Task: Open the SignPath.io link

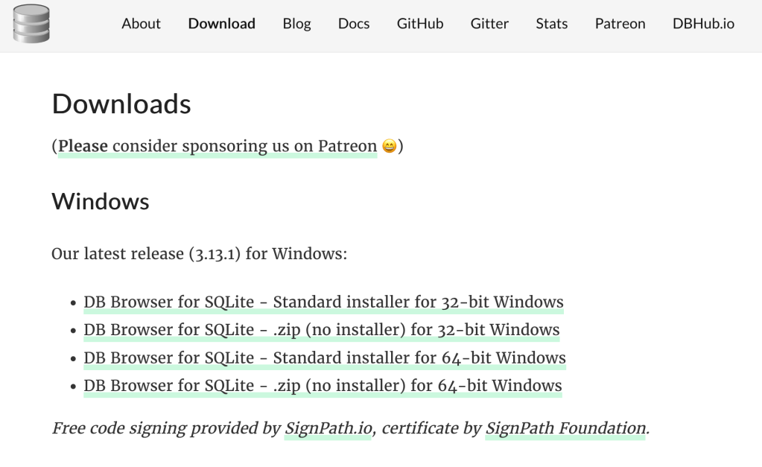Action: tap(328, 429)
